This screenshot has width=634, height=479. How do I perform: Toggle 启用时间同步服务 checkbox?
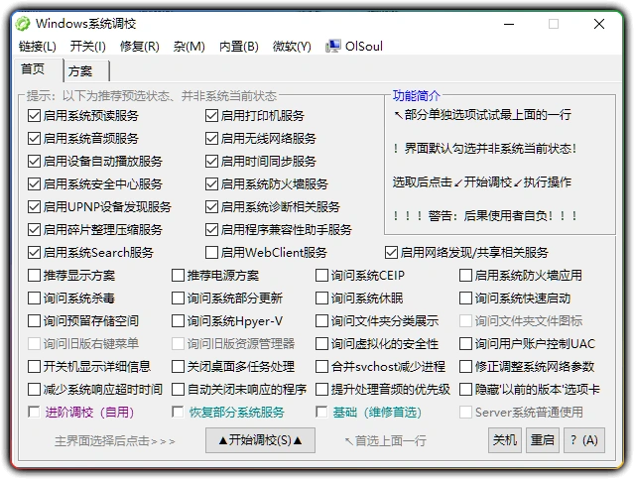(211, 162)
